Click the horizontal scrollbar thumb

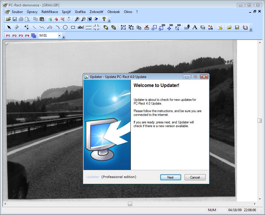click(x=130, y=204)
